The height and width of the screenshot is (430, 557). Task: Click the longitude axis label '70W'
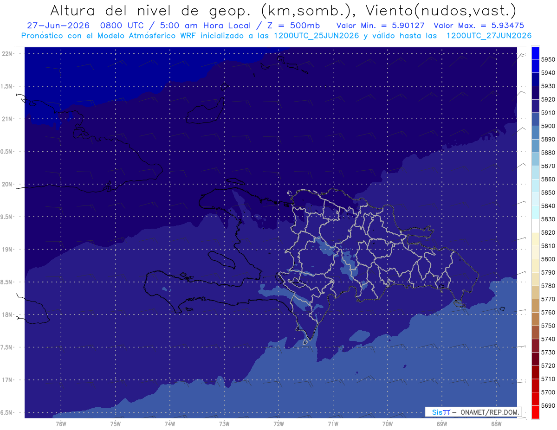pos(387,424)
